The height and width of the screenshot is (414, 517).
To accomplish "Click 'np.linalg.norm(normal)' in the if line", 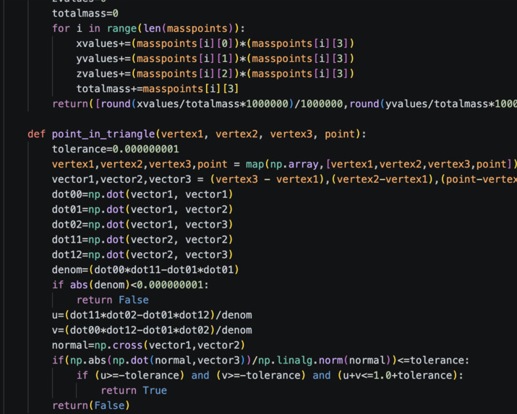I will [325, 361].
